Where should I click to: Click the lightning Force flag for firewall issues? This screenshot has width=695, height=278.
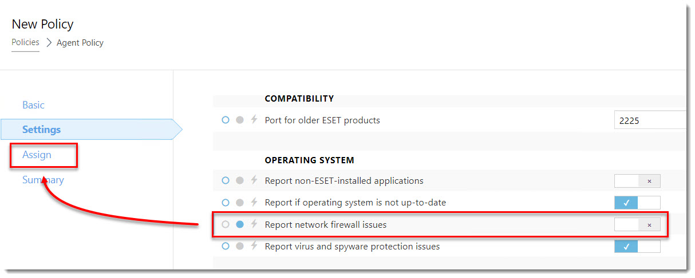point(254,224)
